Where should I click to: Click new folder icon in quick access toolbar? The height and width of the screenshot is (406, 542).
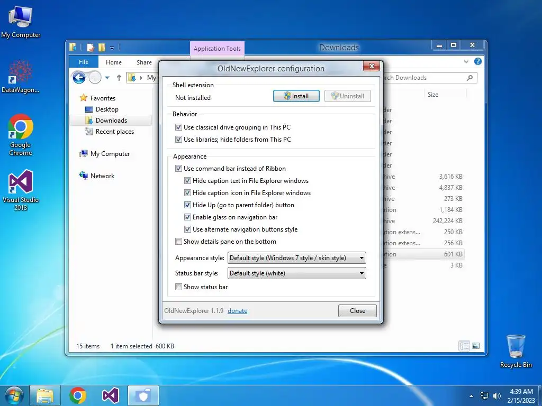[x=102, y=47]
